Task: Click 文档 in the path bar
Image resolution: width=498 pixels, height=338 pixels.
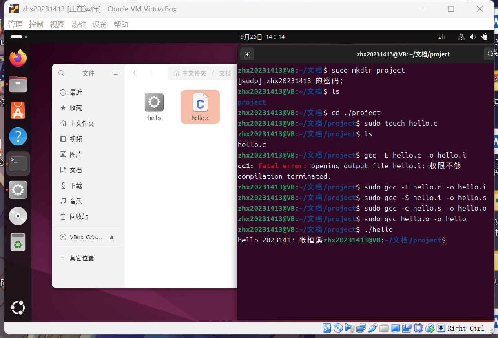Action: (x=225, y=73)
